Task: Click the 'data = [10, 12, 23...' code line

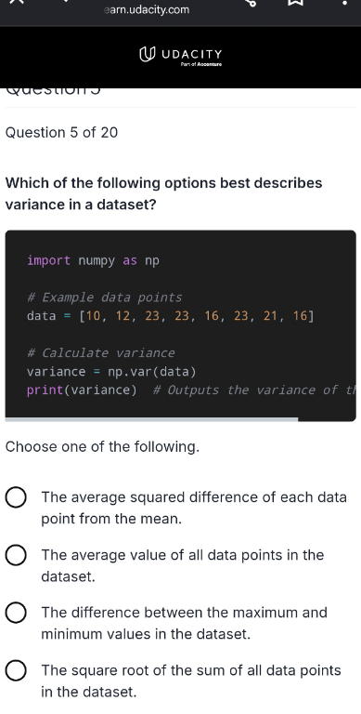Action: tap(170, 316)
